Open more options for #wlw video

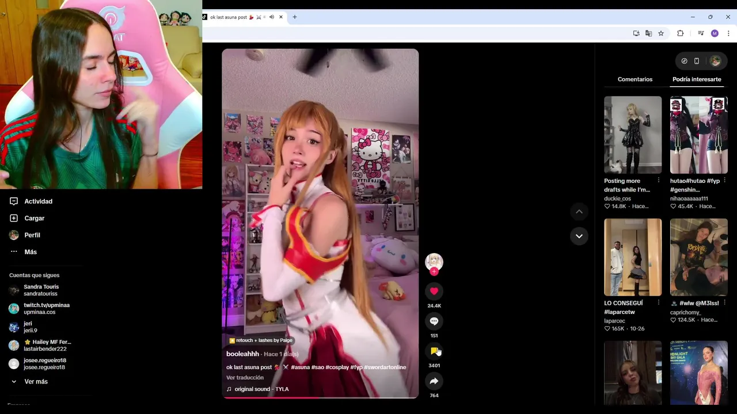[724, 302]
